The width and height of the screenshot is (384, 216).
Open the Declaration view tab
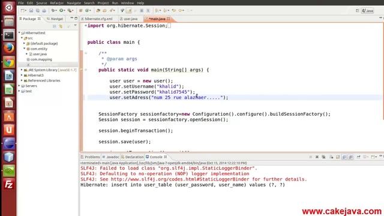click(132, 157)
